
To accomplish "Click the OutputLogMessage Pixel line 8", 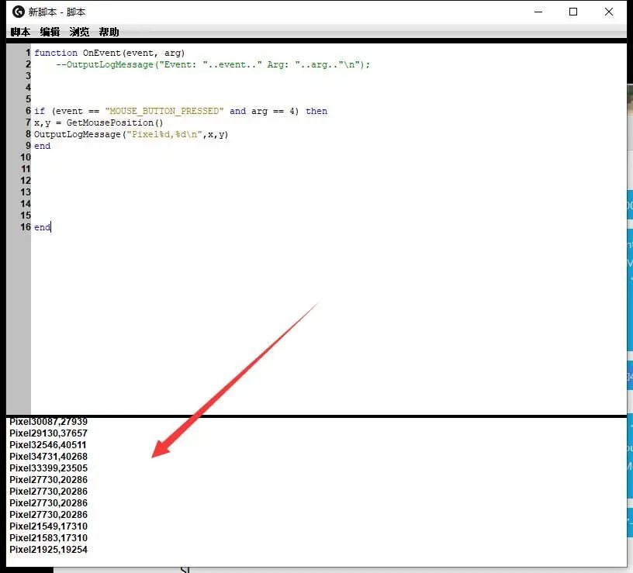I will [x=131, y=134].
